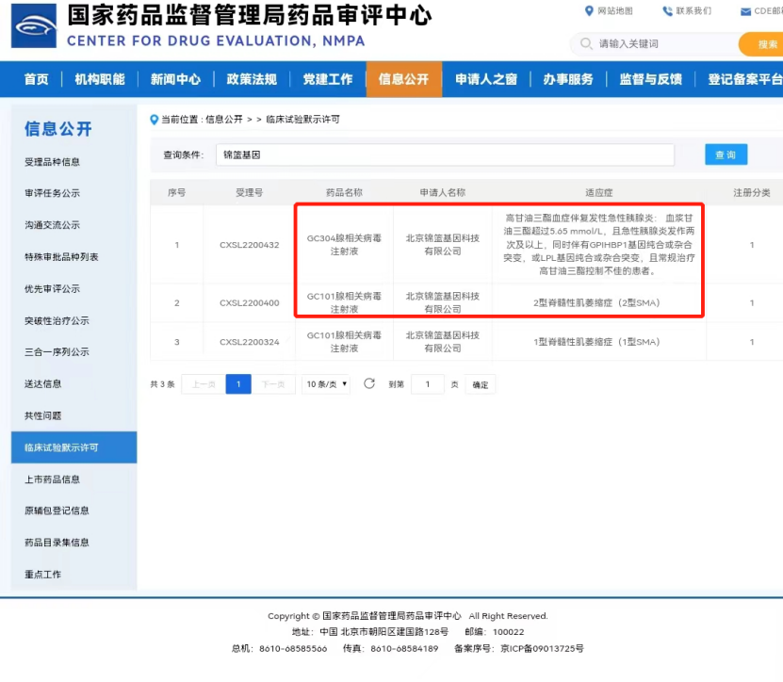Click the NMPA logo emblem
783x682 pixels.
[x=34, y=25]
